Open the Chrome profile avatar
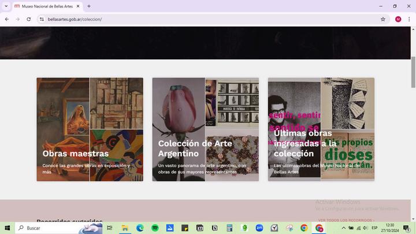 (x=398, y=19)
